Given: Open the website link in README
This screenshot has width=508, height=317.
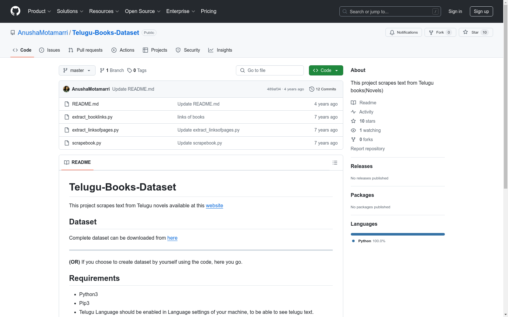Looking at the screenshot, I should pos(214,205).
